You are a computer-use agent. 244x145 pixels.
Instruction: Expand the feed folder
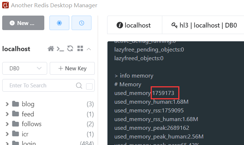pyautogui.click(x=7, y=114)
